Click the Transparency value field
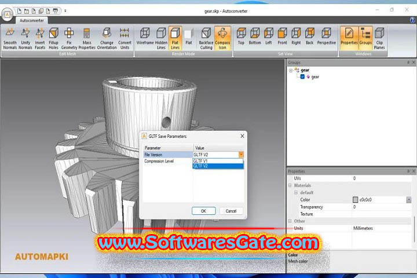Image resolution: width=417 pixels, height=278 pixels. tap(382, 207)
